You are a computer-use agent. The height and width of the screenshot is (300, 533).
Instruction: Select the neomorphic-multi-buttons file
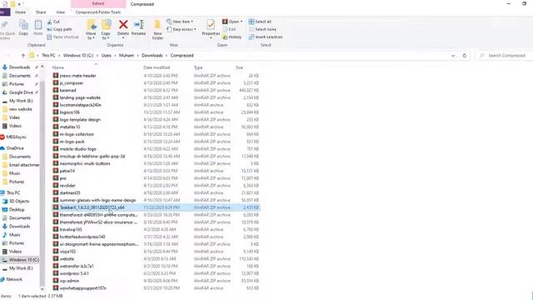85,163
